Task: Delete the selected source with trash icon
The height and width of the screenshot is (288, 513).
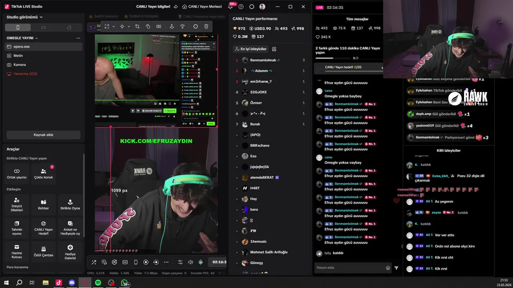Action: click(206, 26)
